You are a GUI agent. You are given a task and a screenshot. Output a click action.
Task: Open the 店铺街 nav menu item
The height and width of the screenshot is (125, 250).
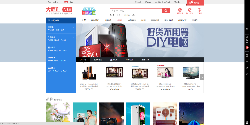(x=195, y=20)
